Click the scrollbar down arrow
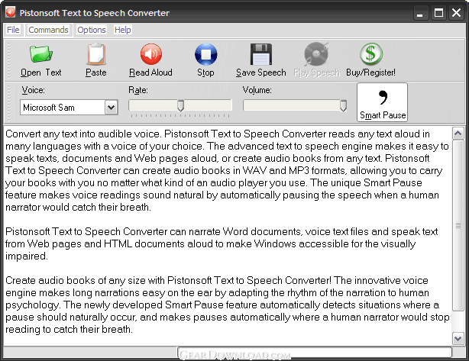The image size is (469, 361). coord(458,338)
